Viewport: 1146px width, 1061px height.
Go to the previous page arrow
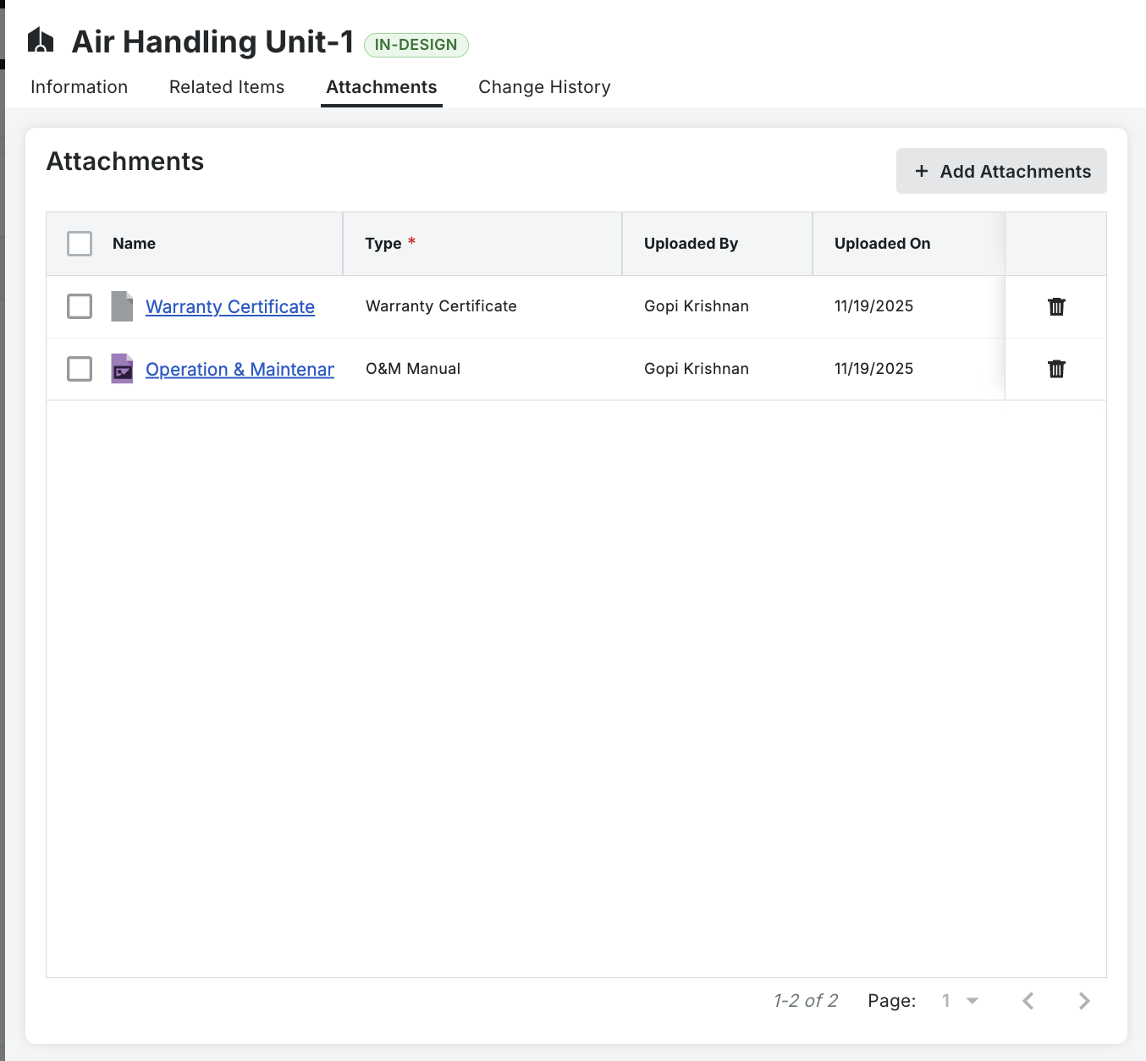pyautogui.click(x=1028, y=1001)
